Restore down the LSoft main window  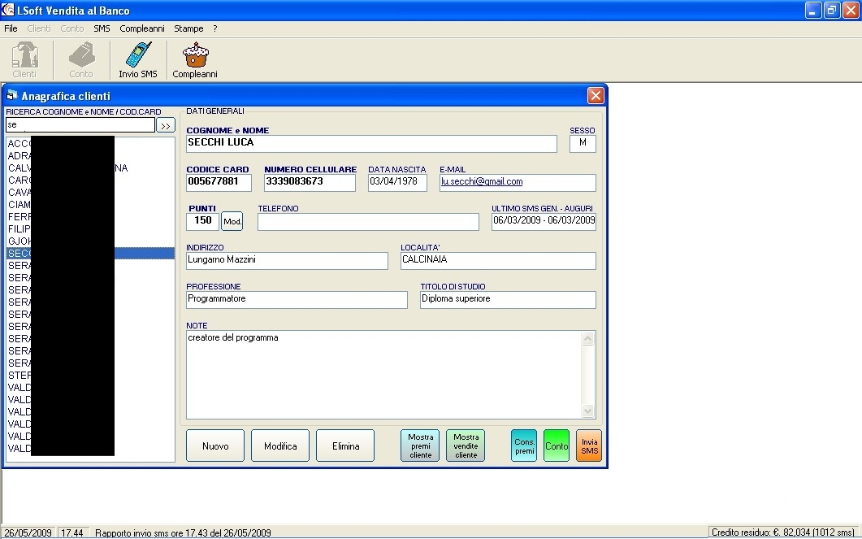coord(832,10)
